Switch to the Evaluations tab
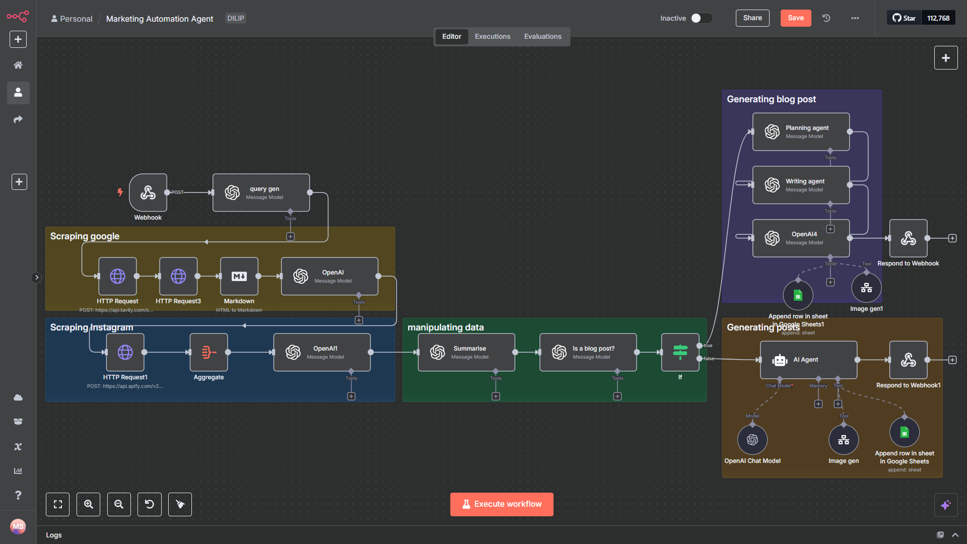This screenshot has height=544, width=967. click(542, 36)
